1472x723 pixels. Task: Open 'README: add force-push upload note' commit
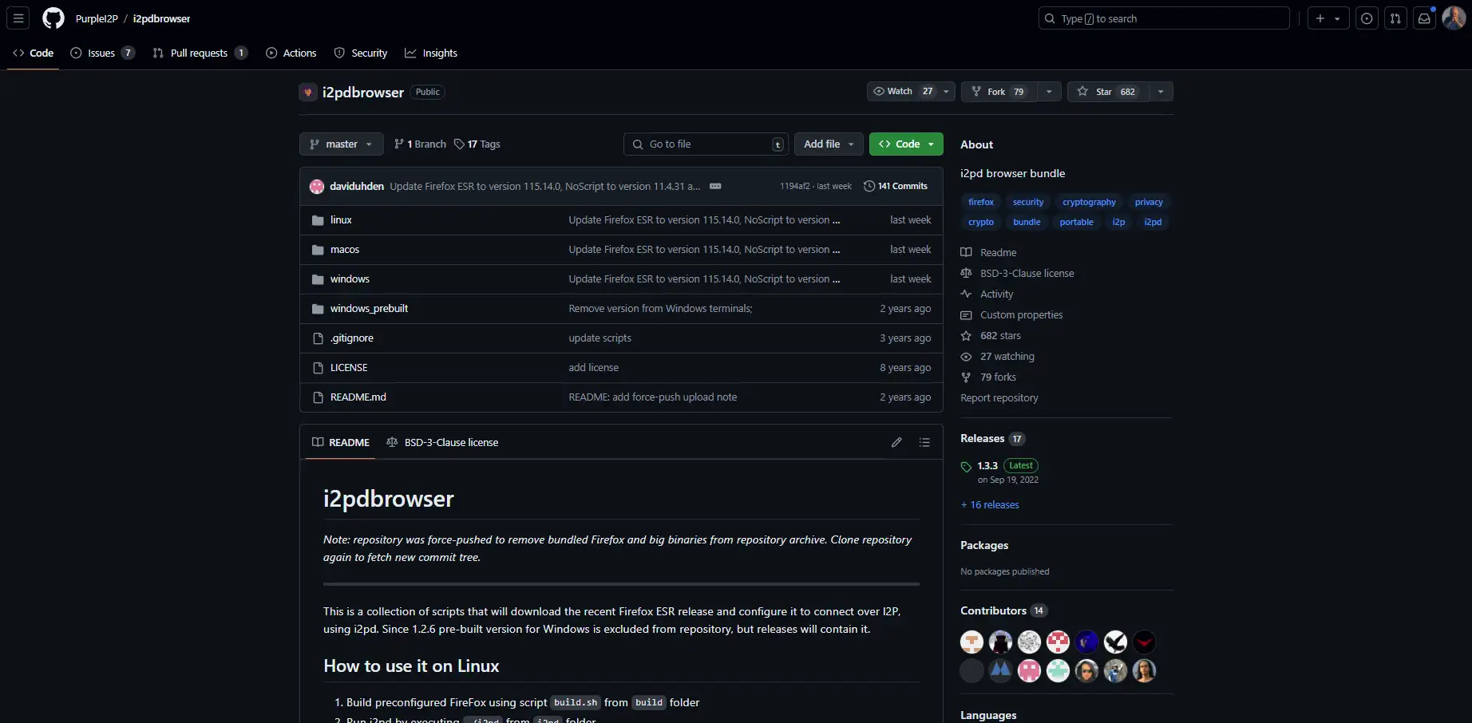[653, 397]
